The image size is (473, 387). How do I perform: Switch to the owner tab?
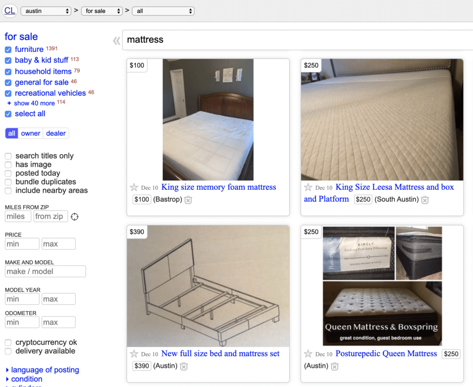(30, 133)
